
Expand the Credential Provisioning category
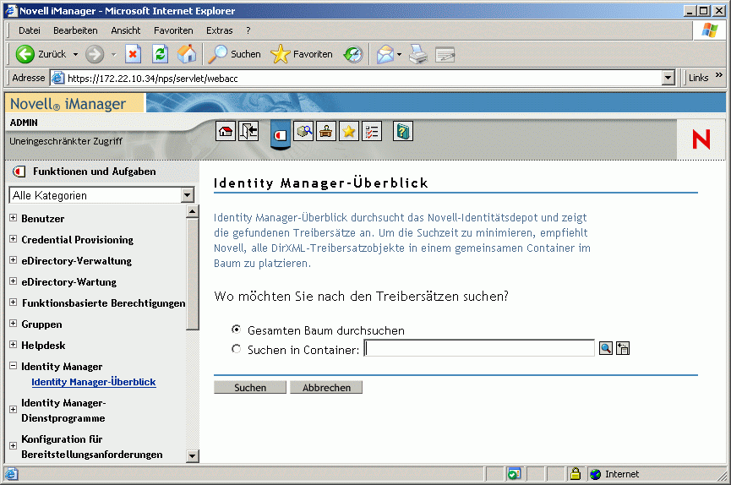(13, 239)
